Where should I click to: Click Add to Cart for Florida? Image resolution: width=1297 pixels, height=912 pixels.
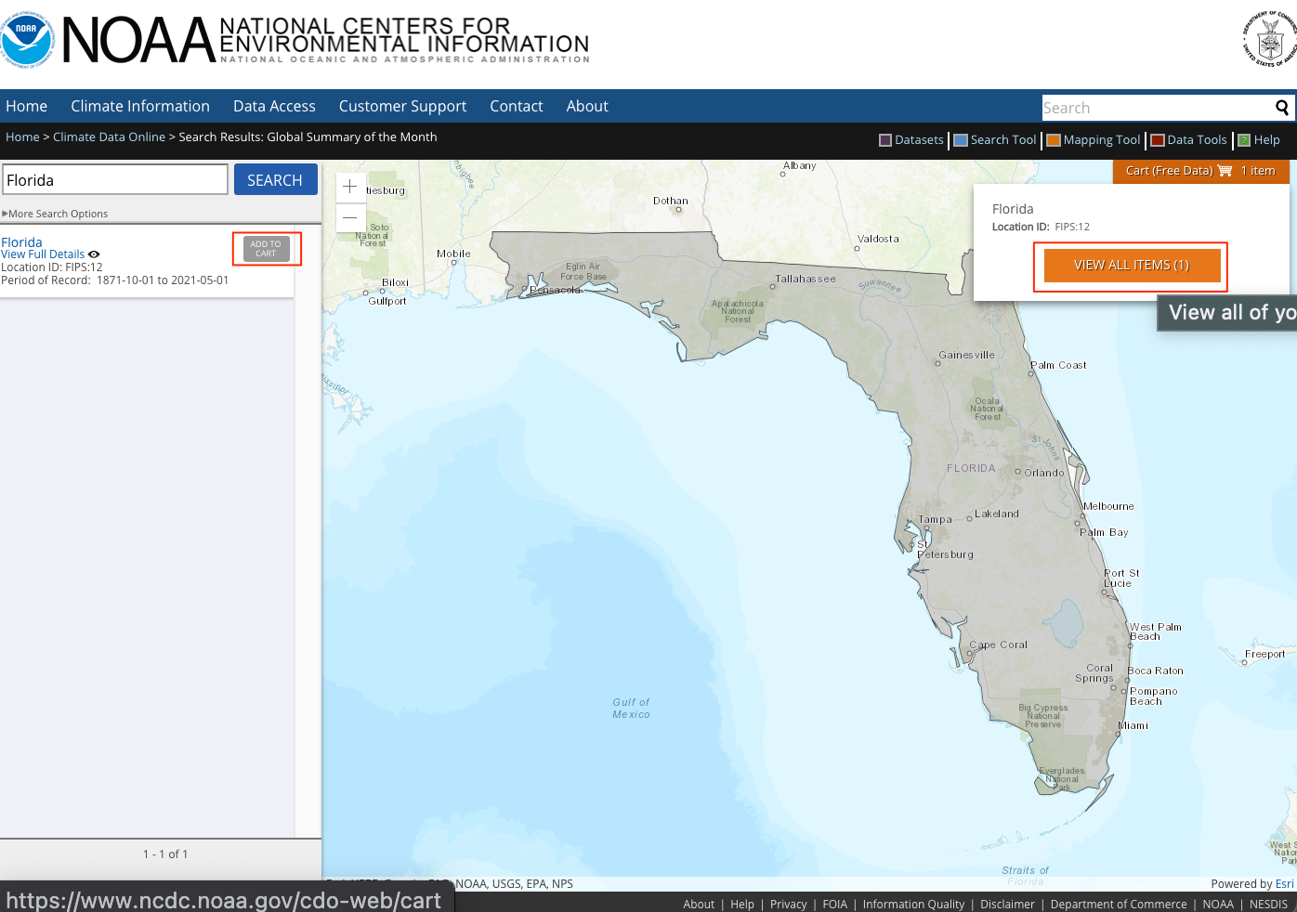(266, 249)
